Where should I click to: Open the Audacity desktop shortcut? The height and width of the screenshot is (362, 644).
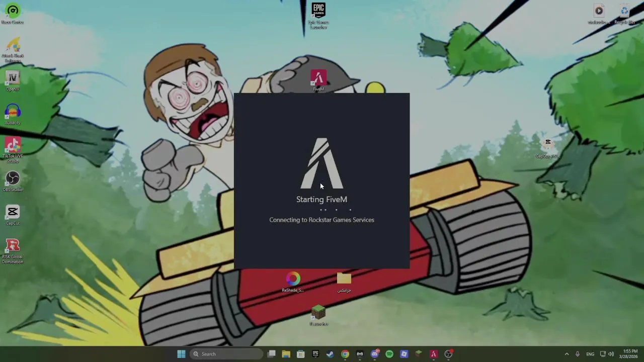pos(13,115)
